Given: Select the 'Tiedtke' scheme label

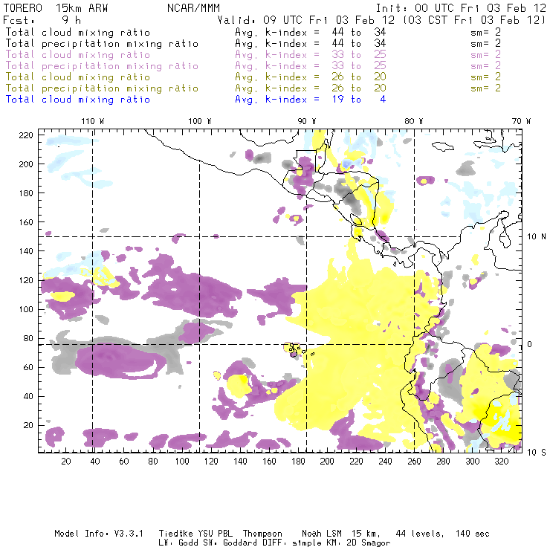Looking at the screenshot, I should [175, 534].
